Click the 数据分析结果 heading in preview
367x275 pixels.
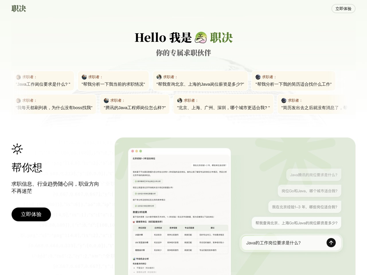pyautogui.click(x=140, y=212)
